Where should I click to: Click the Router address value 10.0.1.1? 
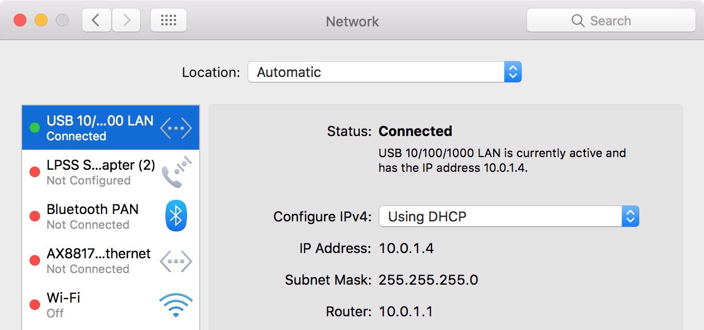(x=406, y=312)
